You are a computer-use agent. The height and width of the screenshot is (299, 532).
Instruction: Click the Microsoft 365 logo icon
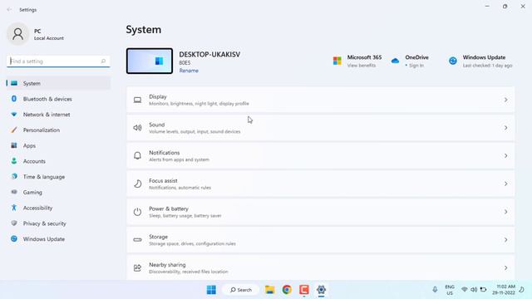[x=337, y=61]
